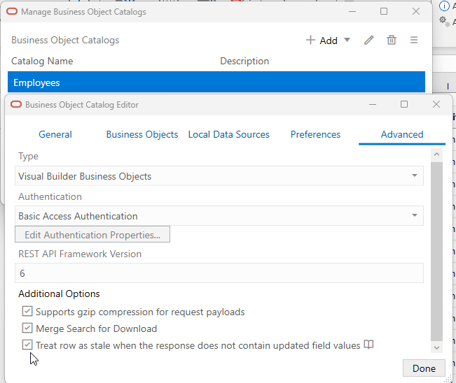Minimize the Manage Business Object Catalogs window
Viewport: 456px width, 383px height.
point(352,12)
